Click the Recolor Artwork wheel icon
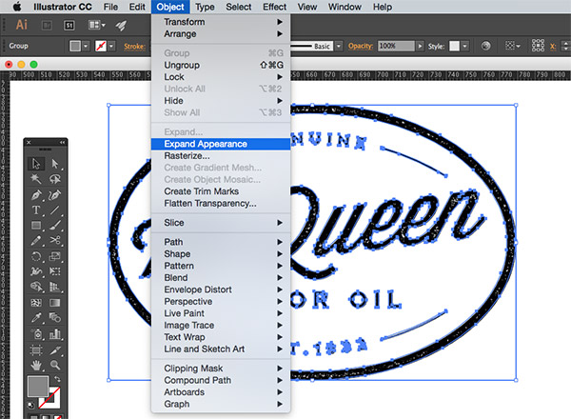This screenshot has height=419, width=571. [485, 46]
